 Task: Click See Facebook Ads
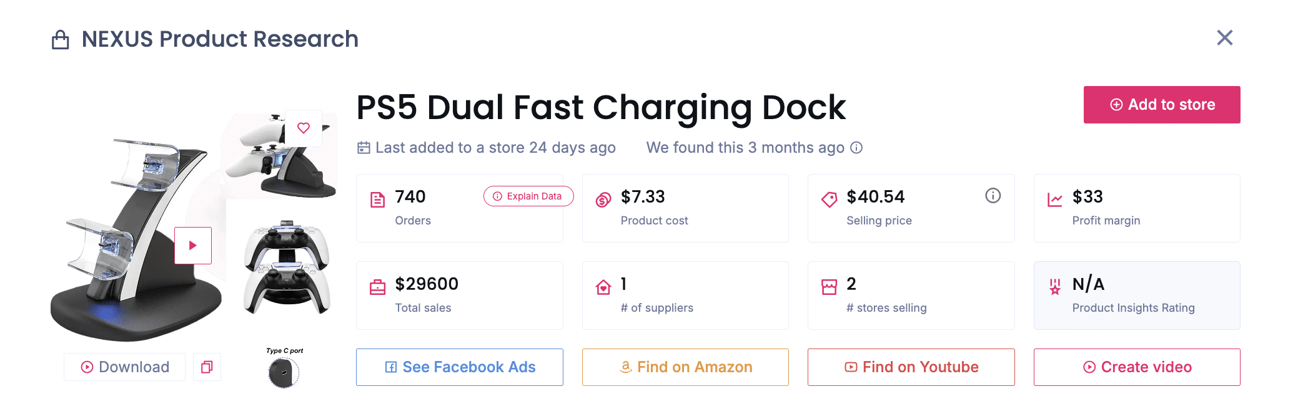pyautogui.click(x=460, y=367)
